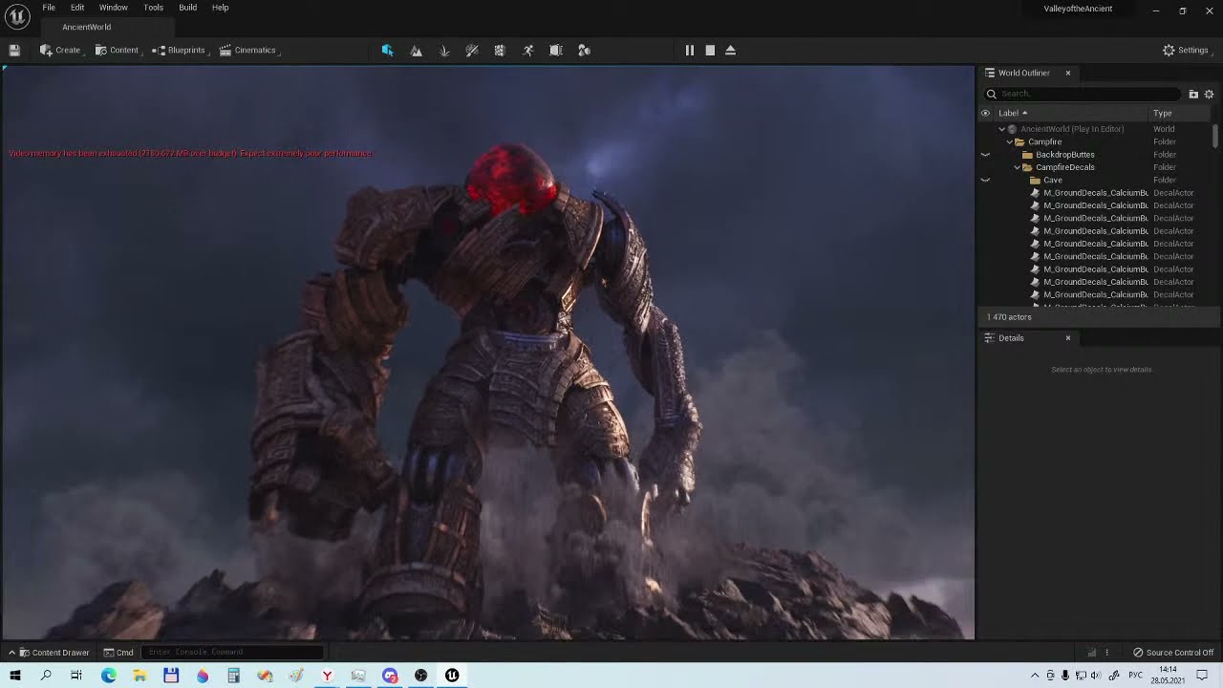This screenshot has height=688, width=1223.
Task: Open the Cinematics dropdown menu
Action: coord(248,51)
